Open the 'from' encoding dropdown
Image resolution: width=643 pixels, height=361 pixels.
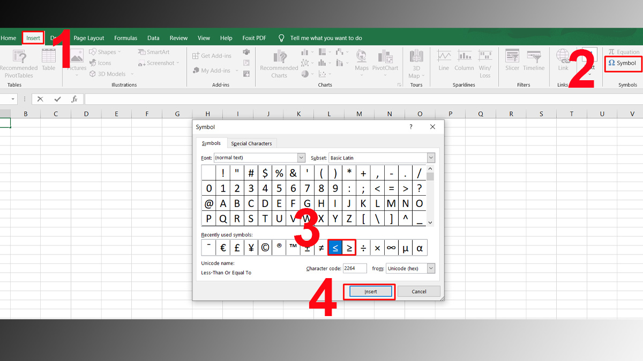pyautogui.click(x=431, y=268)
